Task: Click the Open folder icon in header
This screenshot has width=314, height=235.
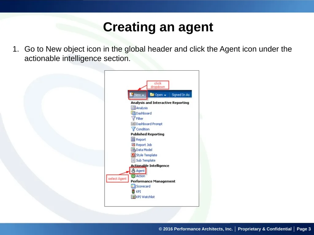Action: pyautogui.click(x=152, y=95)
